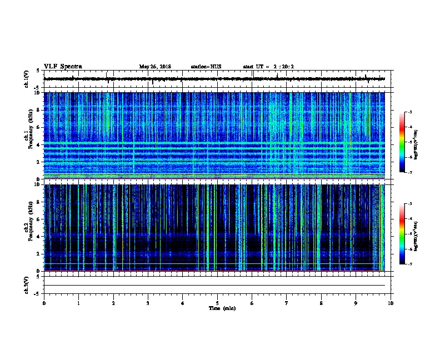Click the "2" tick on the Time axis
Image resolution: width=440 pixels, height=340 pixels.
coord(113,303)
